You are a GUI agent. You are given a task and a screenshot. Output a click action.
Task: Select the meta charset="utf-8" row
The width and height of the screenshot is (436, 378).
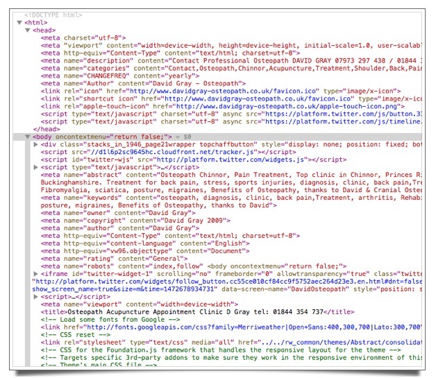pyautogui.click(x=83, y=37)
